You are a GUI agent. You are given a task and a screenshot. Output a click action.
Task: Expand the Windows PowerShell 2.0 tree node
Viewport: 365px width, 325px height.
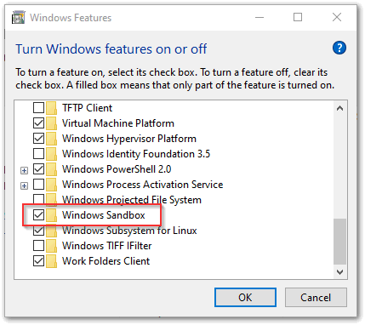(x=25, y=171)
